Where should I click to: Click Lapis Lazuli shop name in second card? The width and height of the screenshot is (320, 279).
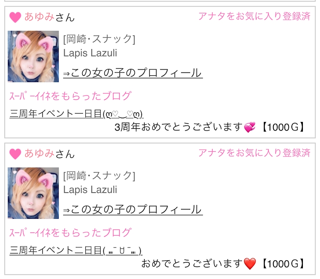(90, 190)
